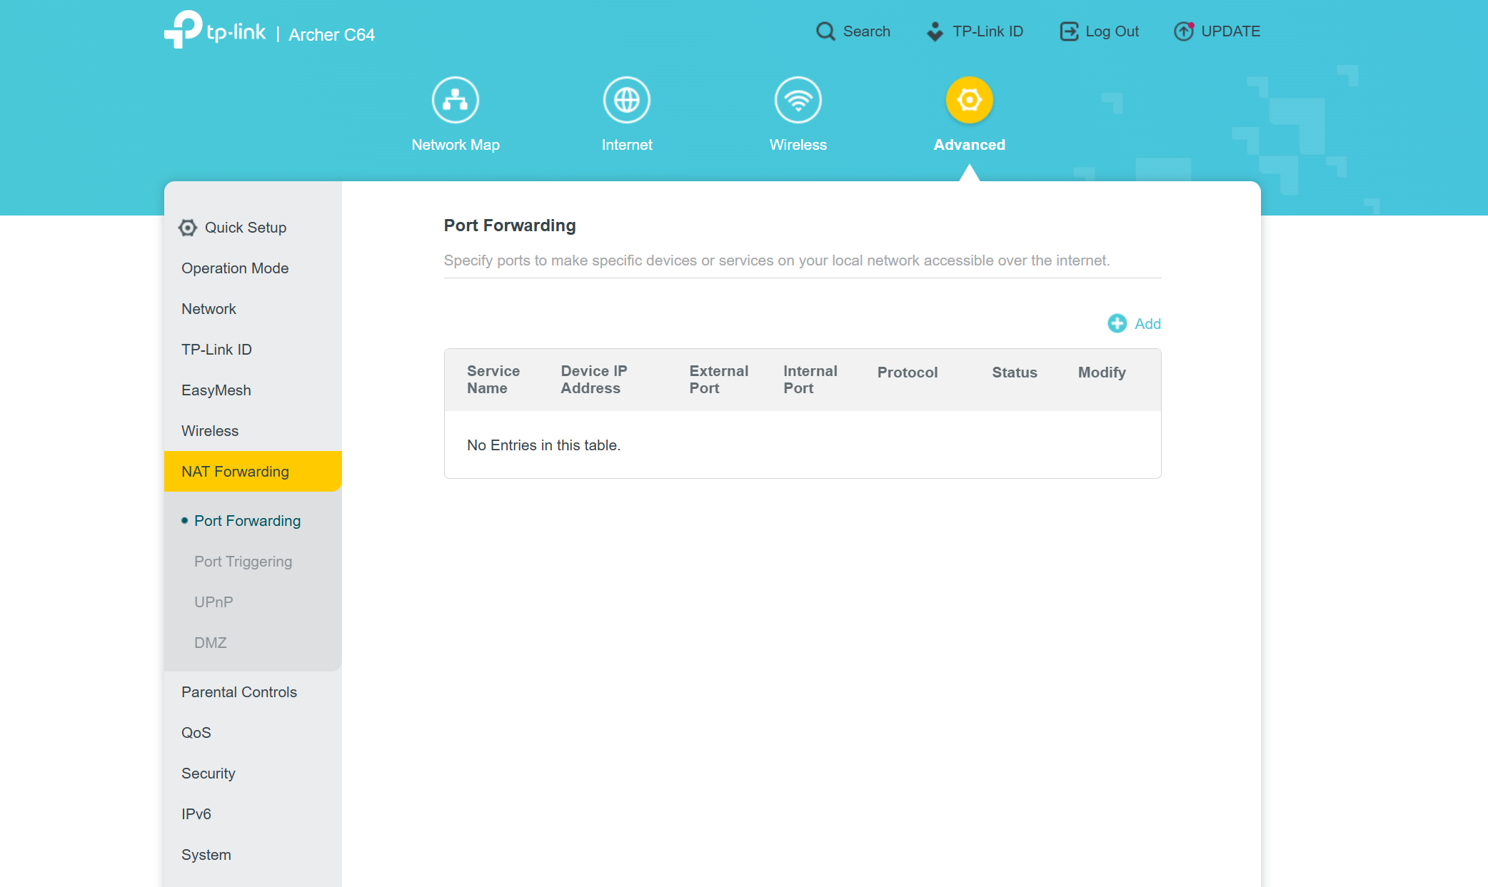Collapse the NAT Forwarding section
The height and width of the screenshot is (887, 1488).
(x=253, y=472)
